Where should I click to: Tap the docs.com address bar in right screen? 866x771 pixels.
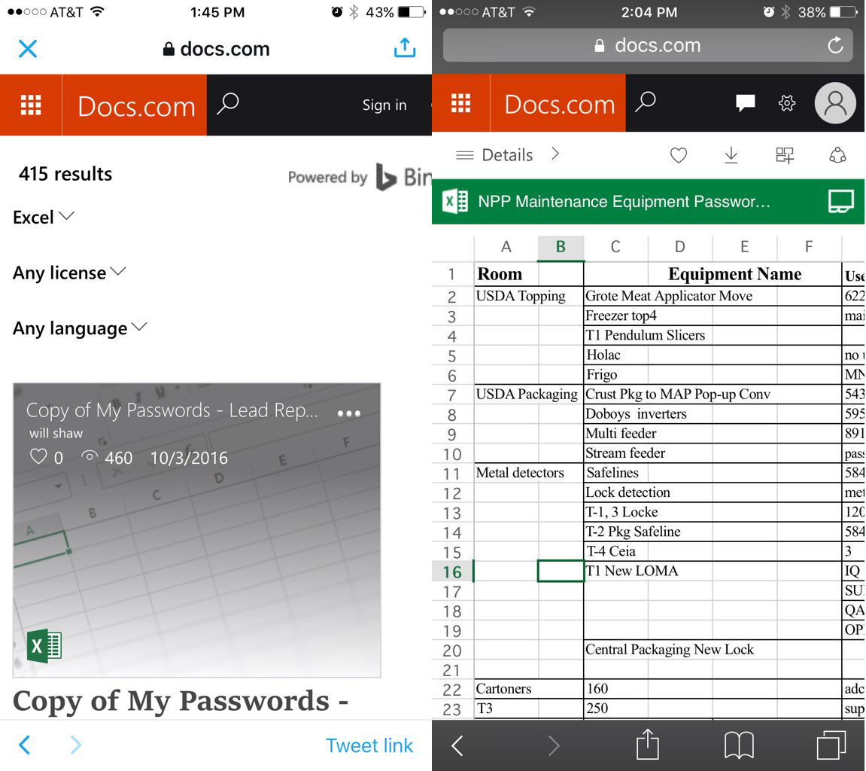pos(648,45)
